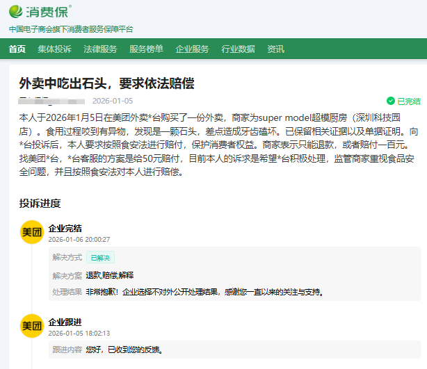Click the 美团 avatar next to 企业完结
427x369 pixels.
click(x=32, y=233)
